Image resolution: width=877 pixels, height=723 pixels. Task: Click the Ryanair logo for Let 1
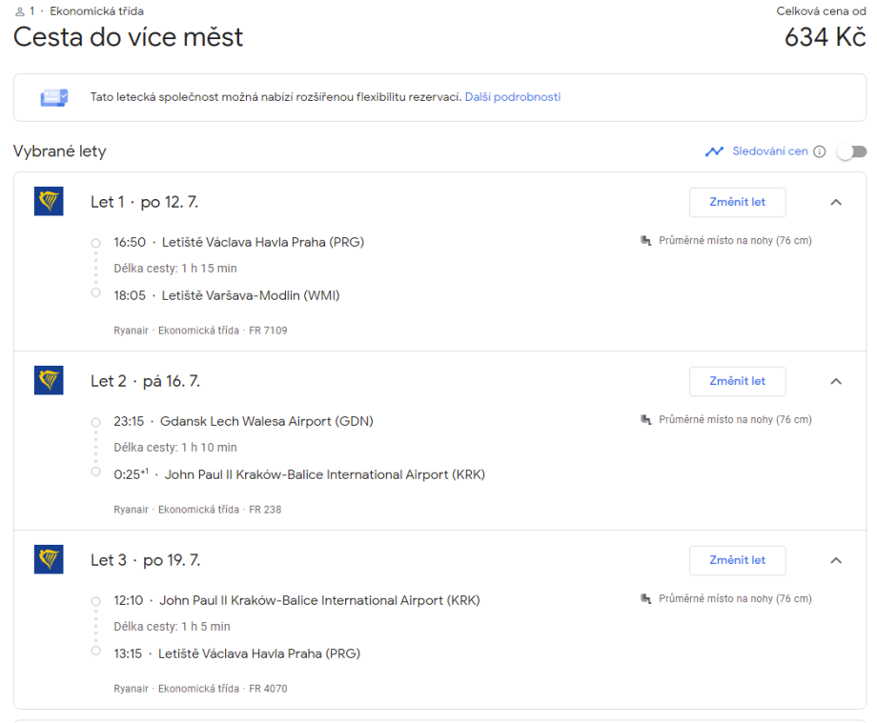(49, 202)
